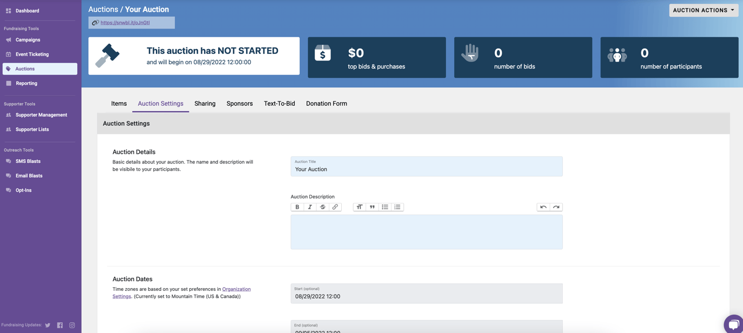Select the Donation Form tab
Screen dimensions: 743x333
click(x=326, y=104)
